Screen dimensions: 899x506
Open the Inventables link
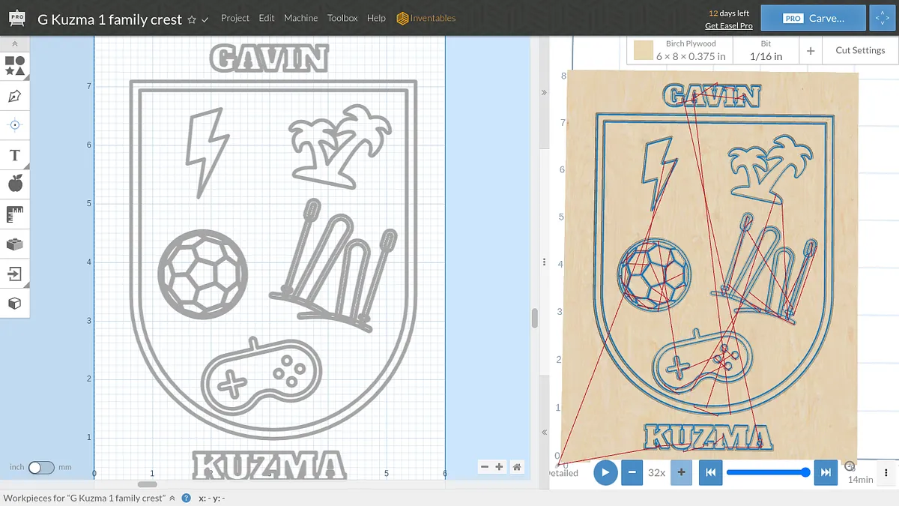[426, 18]
